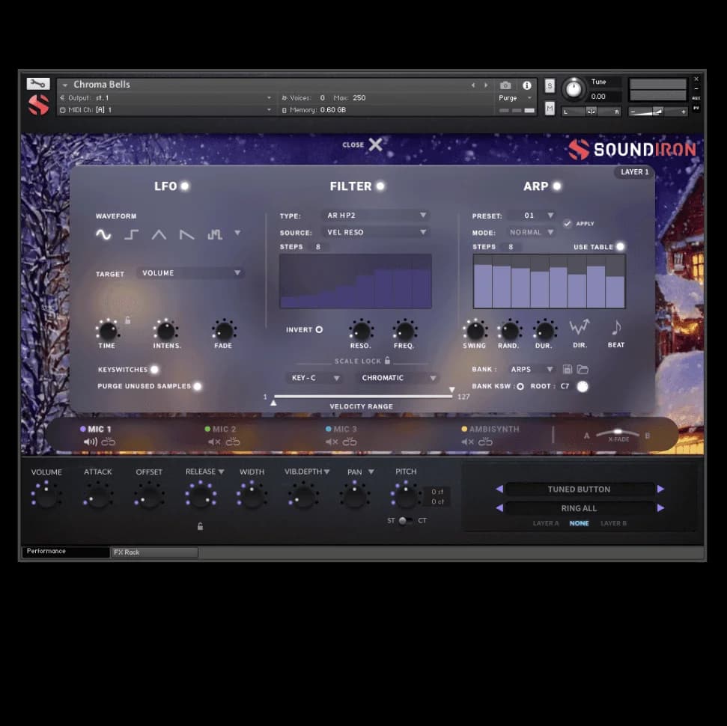This screenshot has width=727, height=726.
Task: Save the current ARP bank with the disk icon
Action: tap(567, 368)
